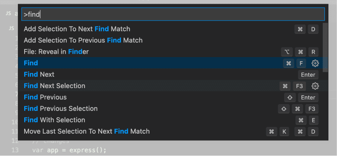This screenshot has height=156, width=337.
Task: Select Move Last Selection To Next Find Match
Action: [x=87, y=131]
